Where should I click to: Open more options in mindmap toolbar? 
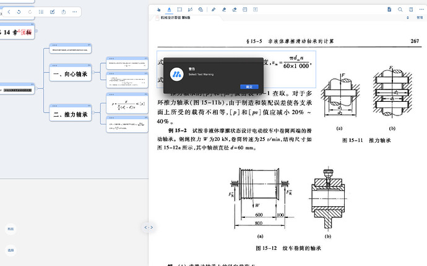(x=75, y=12)
